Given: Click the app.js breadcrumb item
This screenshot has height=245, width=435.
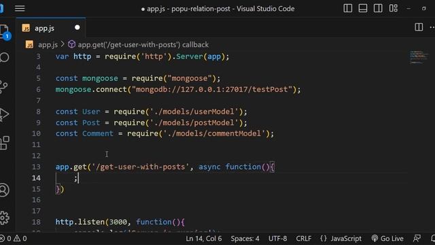Looking at the screenshot, I should point(48,45).
